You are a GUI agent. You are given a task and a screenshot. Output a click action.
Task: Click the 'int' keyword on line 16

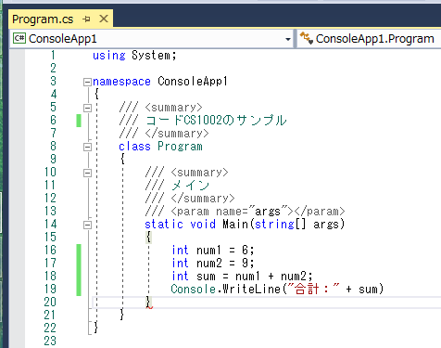point(180,250)
